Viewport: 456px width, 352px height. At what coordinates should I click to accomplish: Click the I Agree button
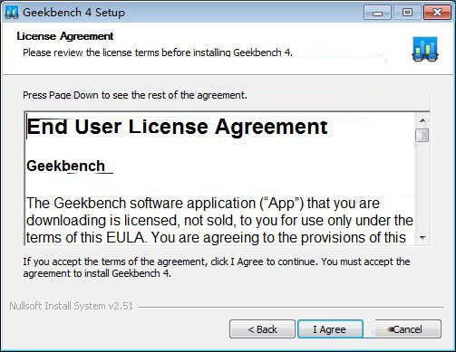(x=330, y=329)
